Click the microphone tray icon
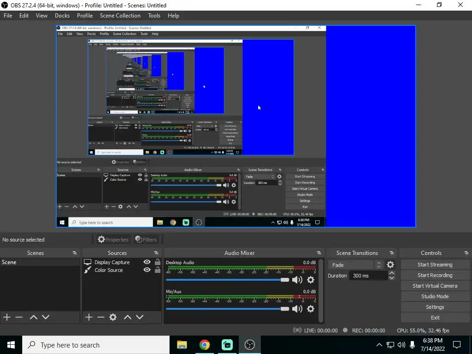The image size is (472, 354). coord(413,345)
